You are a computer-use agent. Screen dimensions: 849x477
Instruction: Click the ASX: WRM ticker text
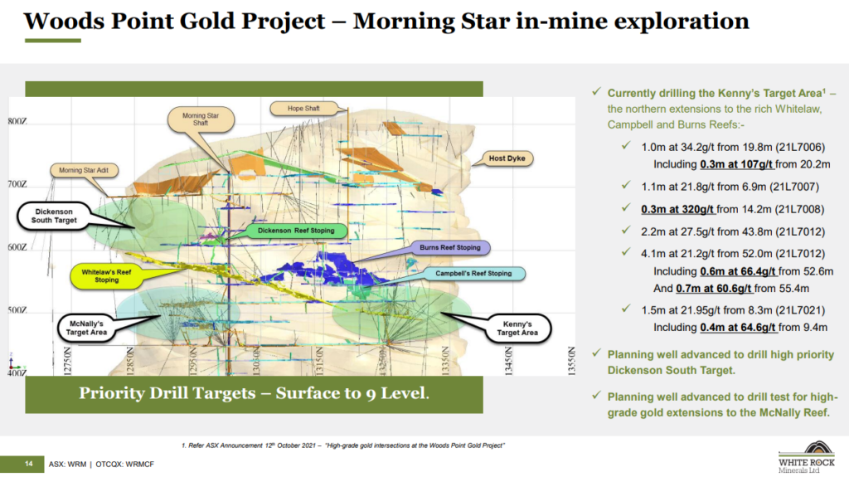click(67, 465)
